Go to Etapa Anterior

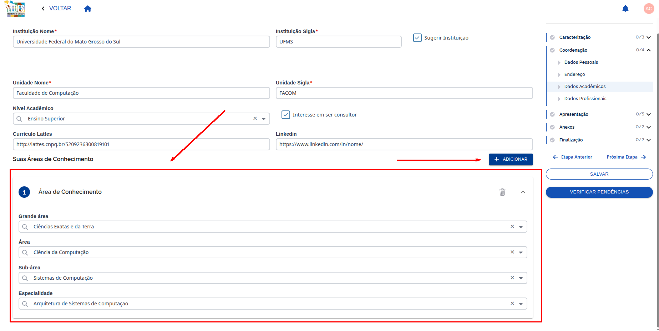point(572,157)
